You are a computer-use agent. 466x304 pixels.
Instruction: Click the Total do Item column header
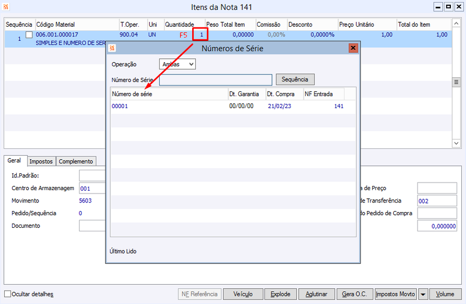point(424,24)
